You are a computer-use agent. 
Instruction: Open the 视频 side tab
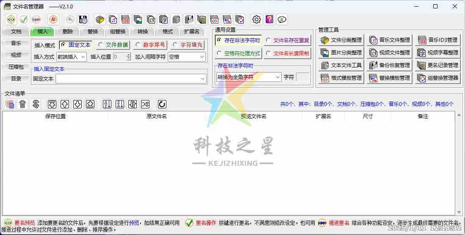(16, 55)
